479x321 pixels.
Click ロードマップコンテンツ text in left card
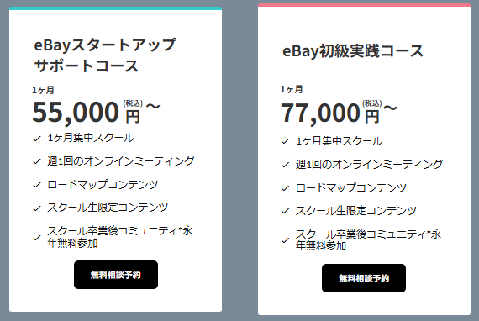pos(103,185)
